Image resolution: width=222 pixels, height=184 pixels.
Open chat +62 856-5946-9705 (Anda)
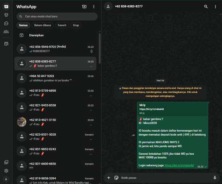coord(55,49)
